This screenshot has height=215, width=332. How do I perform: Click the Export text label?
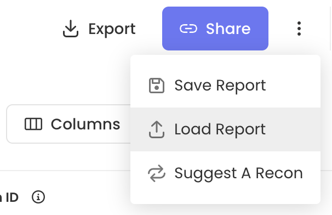point(112,29)
